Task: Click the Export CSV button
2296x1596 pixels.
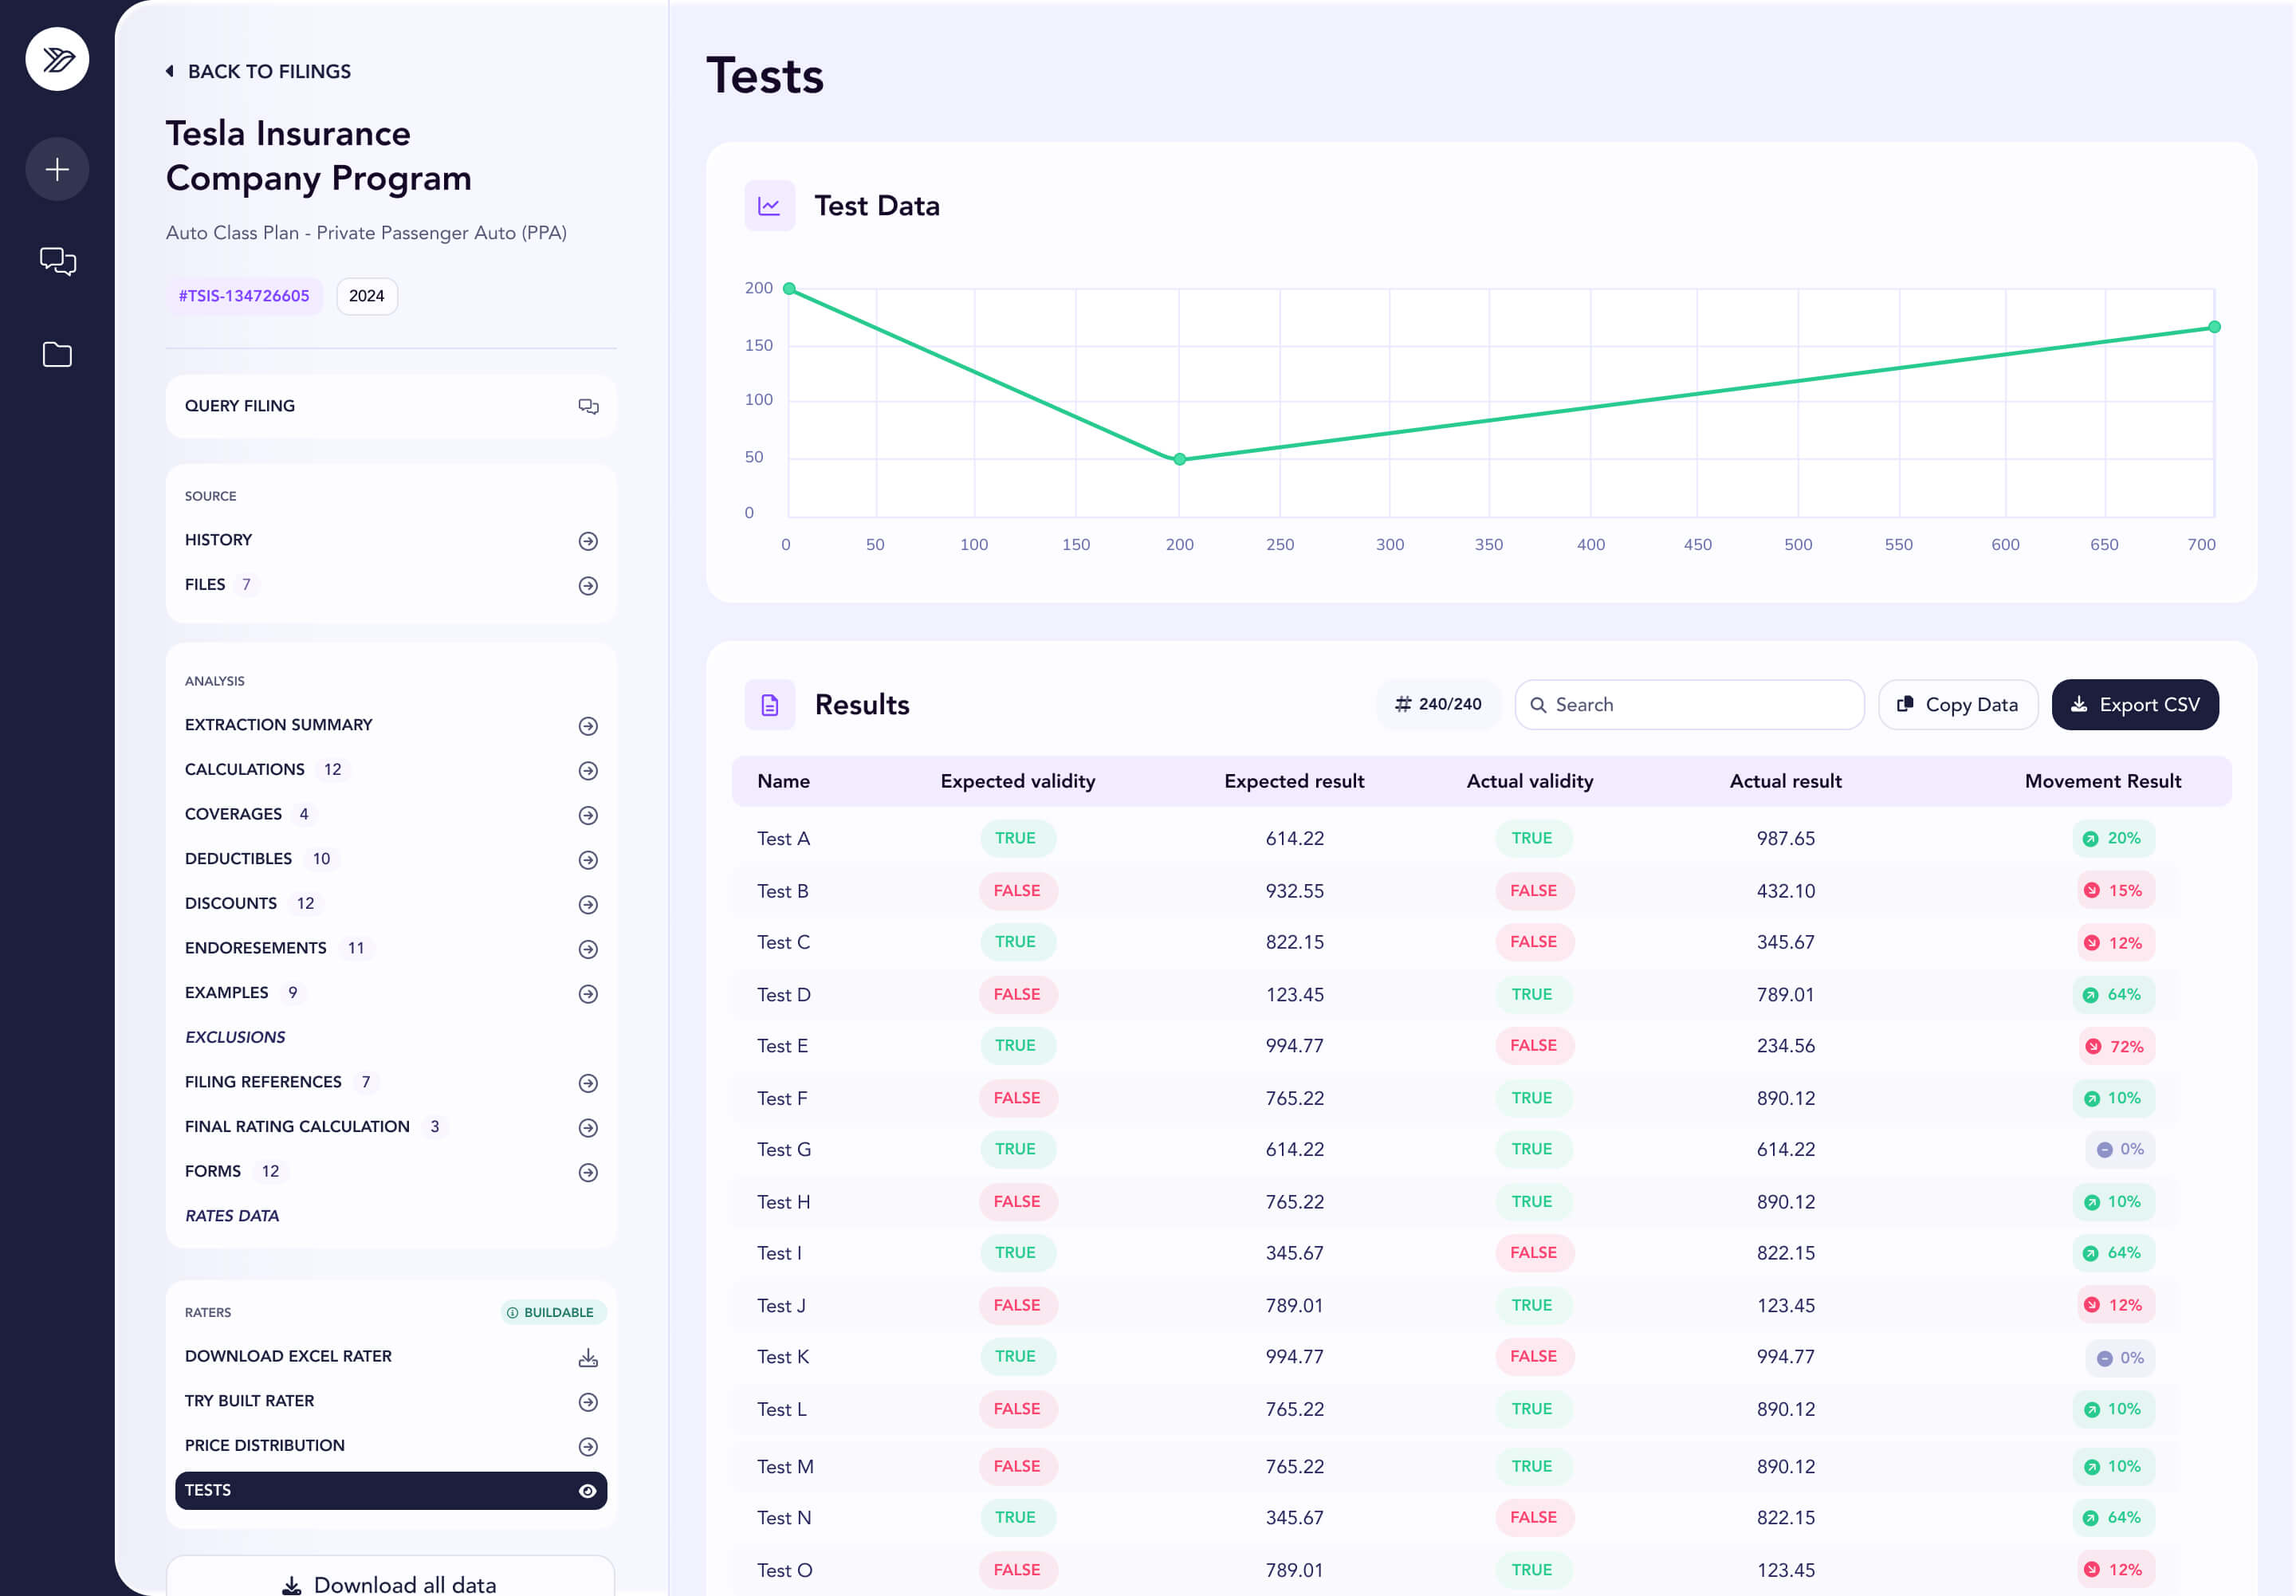Action: pyautogui.click(x=2135, y=705)
